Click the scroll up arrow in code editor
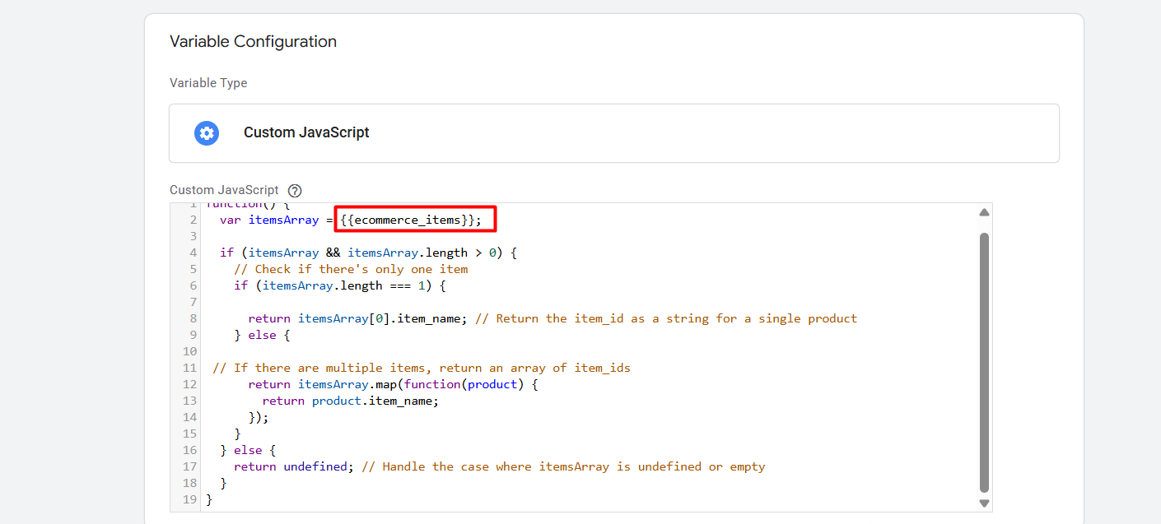The image size is (1161, 524). [x=983, y=212]
